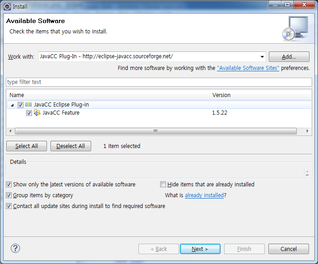Click the horizontal scrollbar thumb in list

click(156, 131)
